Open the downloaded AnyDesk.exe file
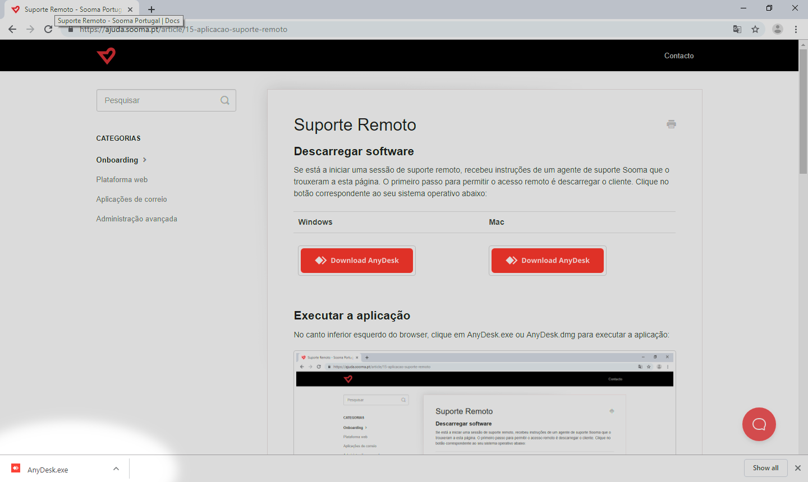Screen dimensions: 808x482 [48, 470]
